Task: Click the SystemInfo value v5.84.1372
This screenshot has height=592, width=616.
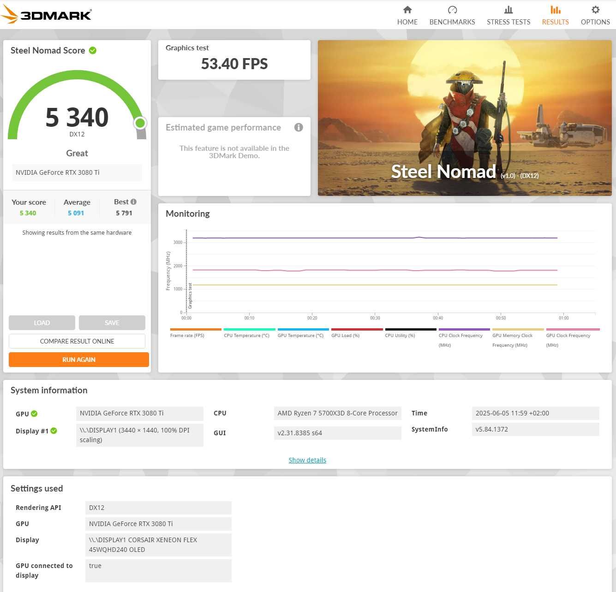Action: tap(536, 429)
